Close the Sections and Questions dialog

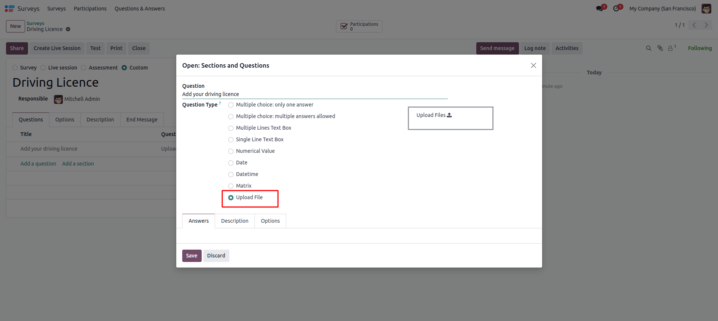click(x=533, y=65)
